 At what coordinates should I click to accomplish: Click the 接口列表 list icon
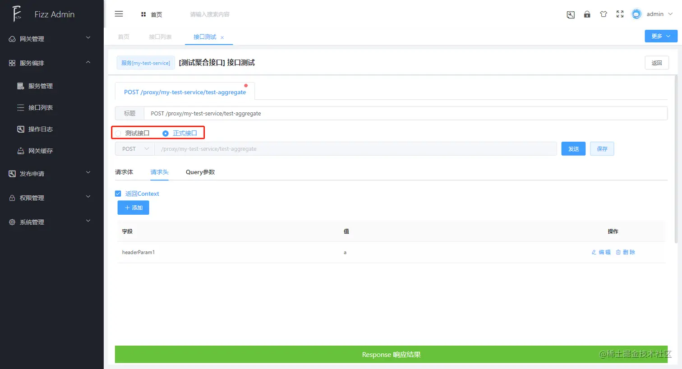(x=21, y=107)
